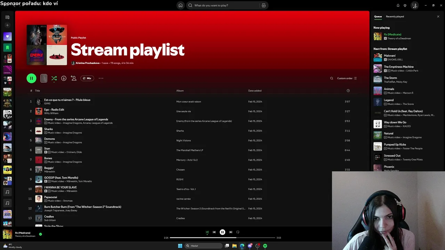
Task: Open more options three-dot menu
Action: (101, 78)
